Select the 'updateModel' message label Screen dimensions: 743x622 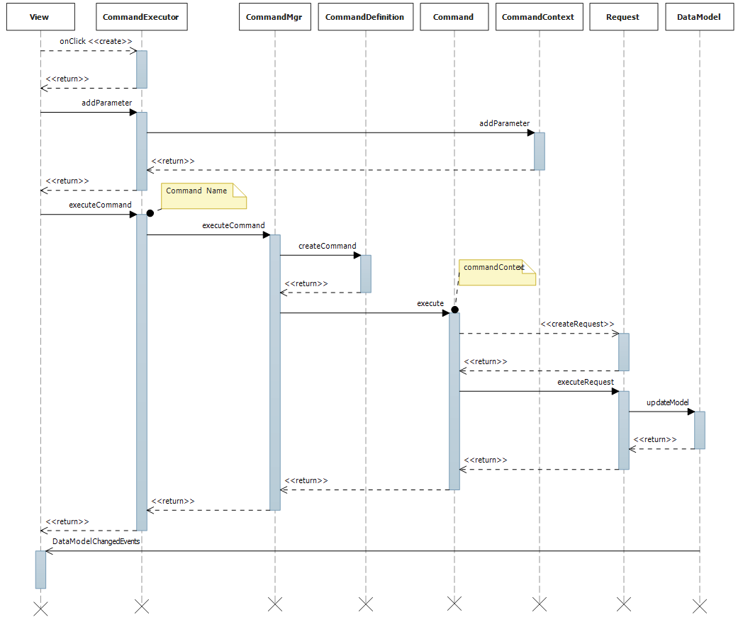(667, 402)
